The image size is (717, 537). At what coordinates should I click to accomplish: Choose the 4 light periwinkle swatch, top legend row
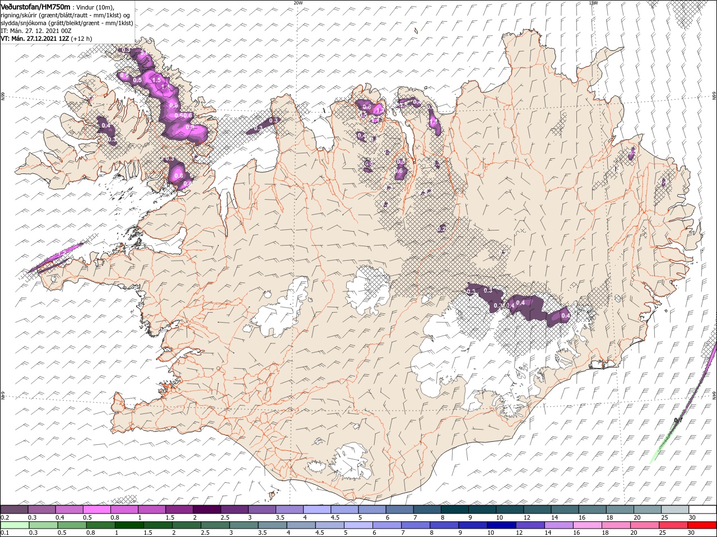point(316,510)
